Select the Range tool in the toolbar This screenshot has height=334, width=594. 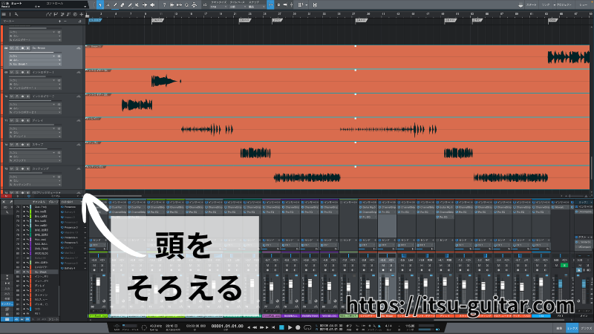tap(108, 5)
